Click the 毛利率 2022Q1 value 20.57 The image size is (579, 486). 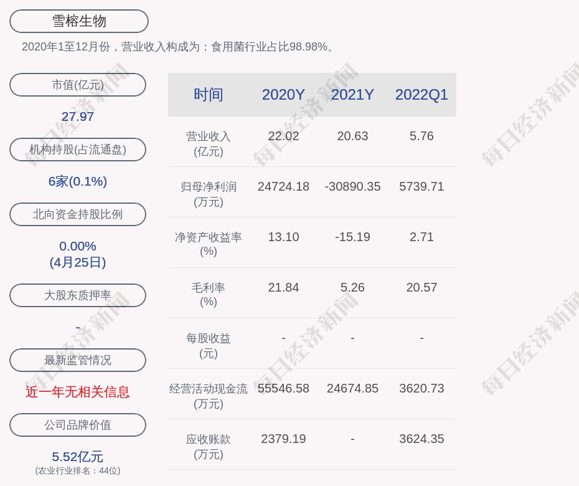click(x=421, y=287)
